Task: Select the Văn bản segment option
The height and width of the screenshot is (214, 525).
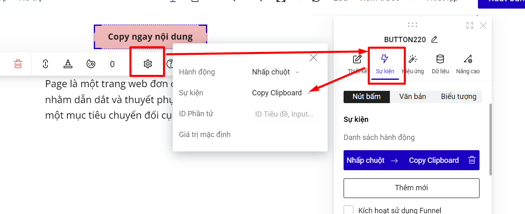Action: (x=412, y=97)
